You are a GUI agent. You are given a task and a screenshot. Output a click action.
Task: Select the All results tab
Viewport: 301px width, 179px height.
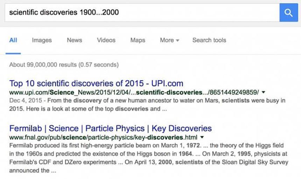13,40
